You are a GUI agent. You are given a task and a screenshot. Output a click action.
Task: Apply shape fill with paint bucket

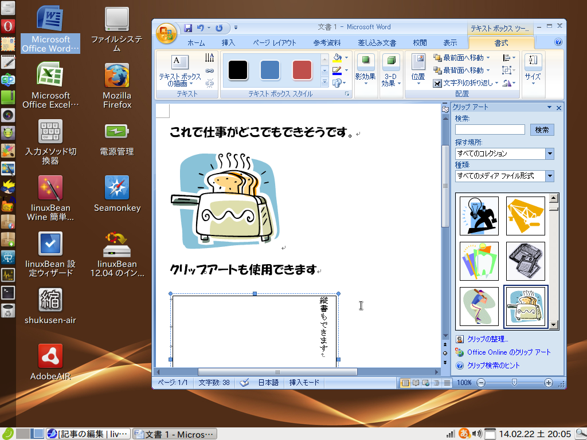click(337, 58)
